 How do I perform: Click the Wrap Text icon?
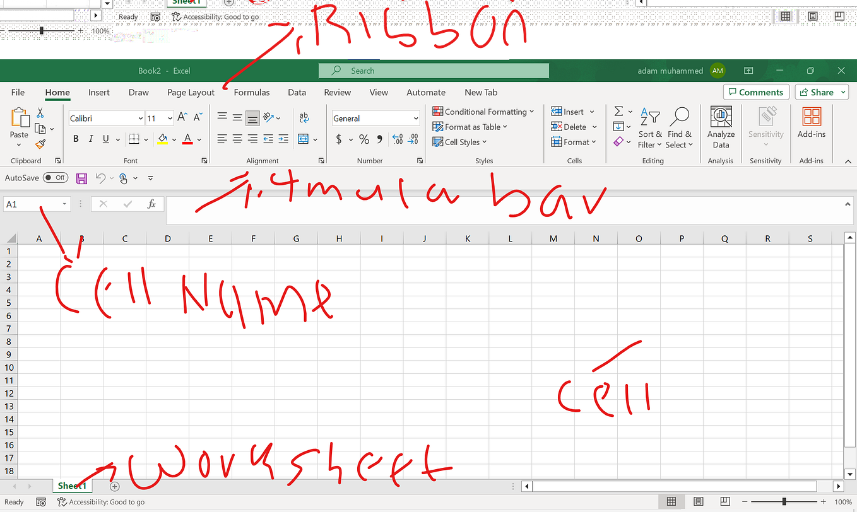[304, 118]
